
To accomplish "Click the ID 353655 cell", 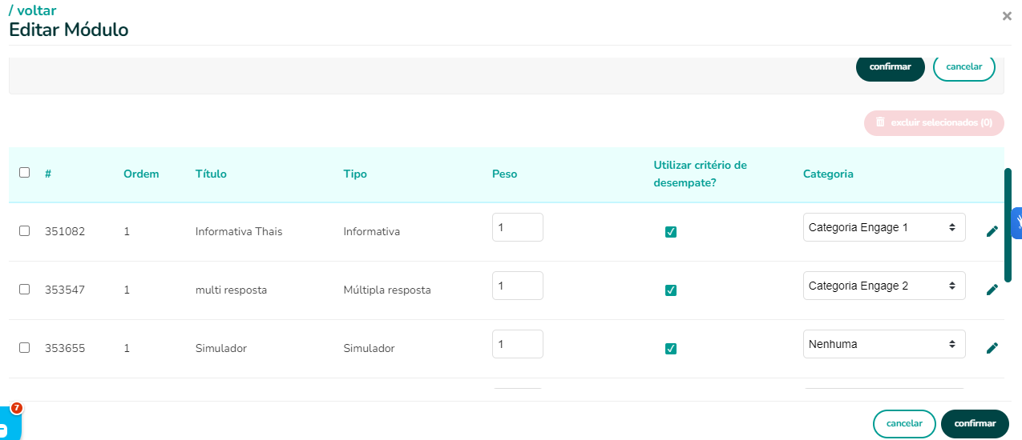I will click(x=65, y=348).
